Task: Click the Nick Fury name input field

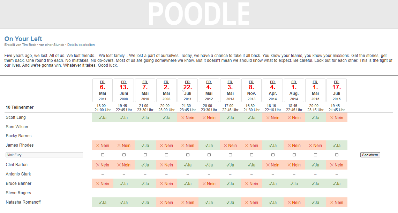Action: [44, 155]
